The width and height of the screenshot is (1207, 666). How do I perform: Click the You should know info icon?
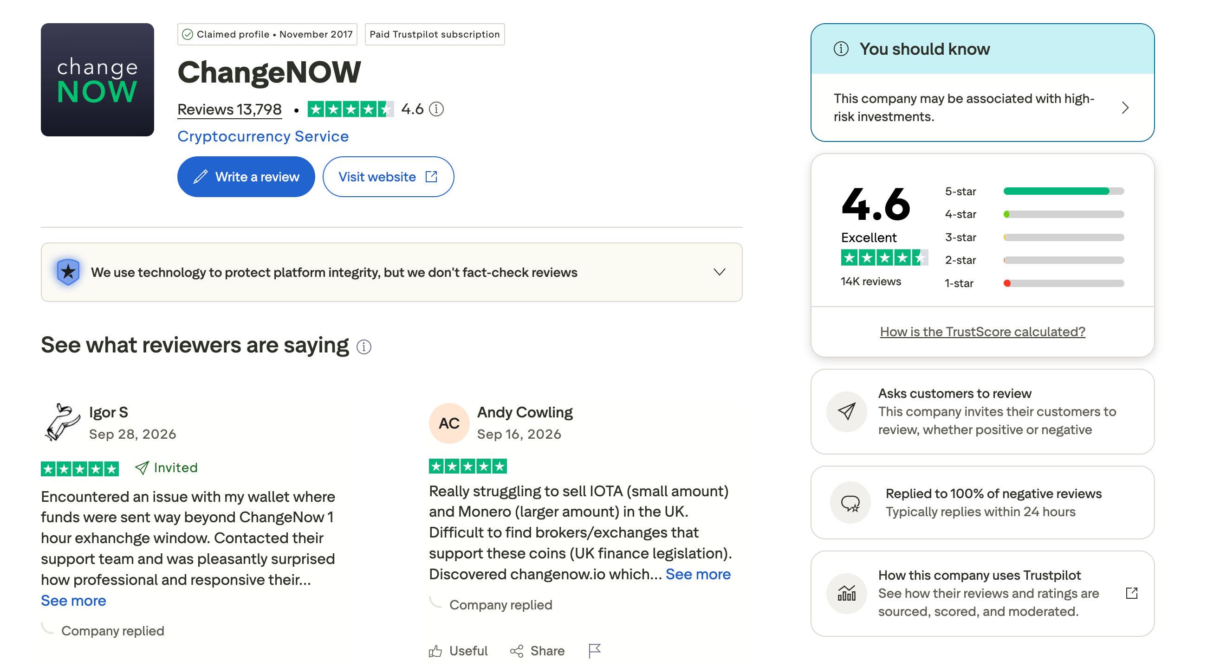(841, 49)
